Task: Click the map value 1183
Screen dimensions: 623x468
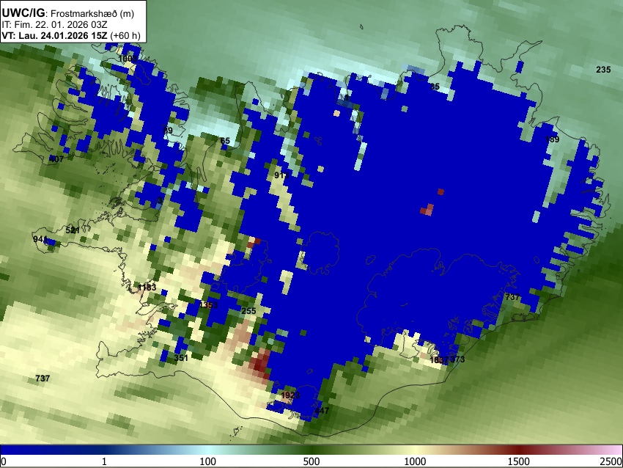Action: tap(147, 288)
